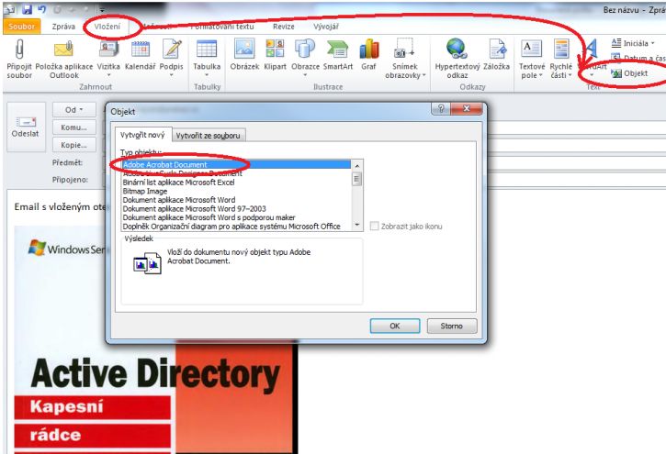666x454 pixels.
Task: Click the Komu... recipients button
Action: coord(73,127)
